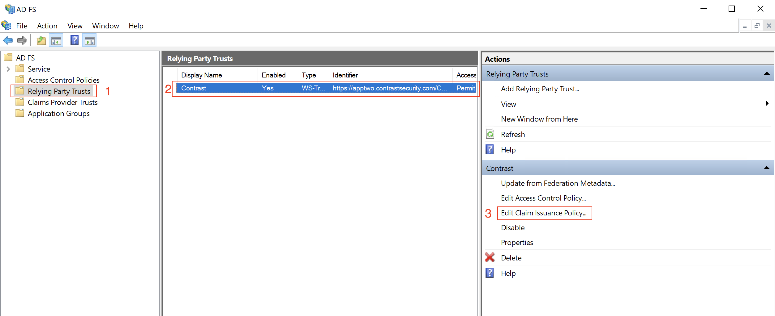This screenshot has width=775, height=316.
Task: Click the Up one level folder icon
Action: pos(41,40)
